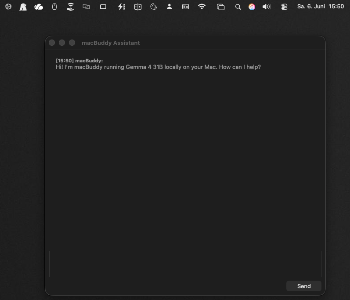Send the message with Send button
Viewport: 350px width, 300px height.
click(x=304, y=286)
